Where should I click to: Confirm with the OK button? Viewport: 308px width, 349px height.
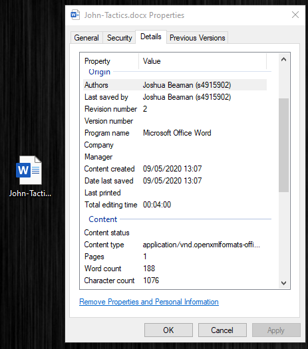pyautogui.click(x=168, y=330)
